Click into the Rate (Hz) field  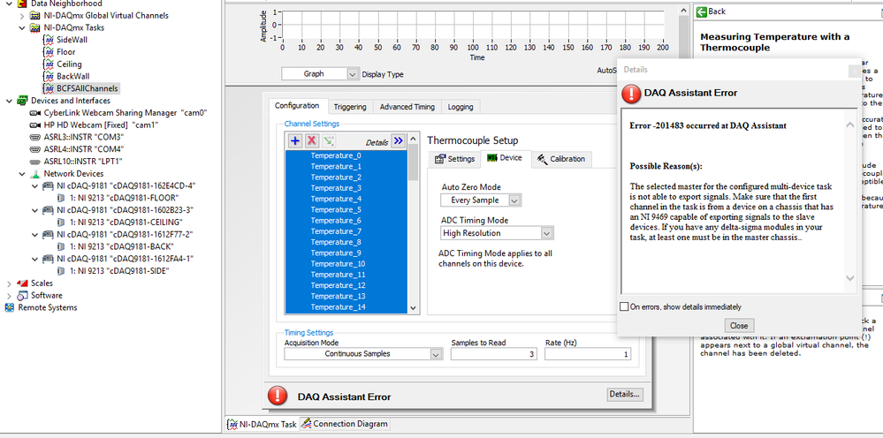[x=588, y=354]
